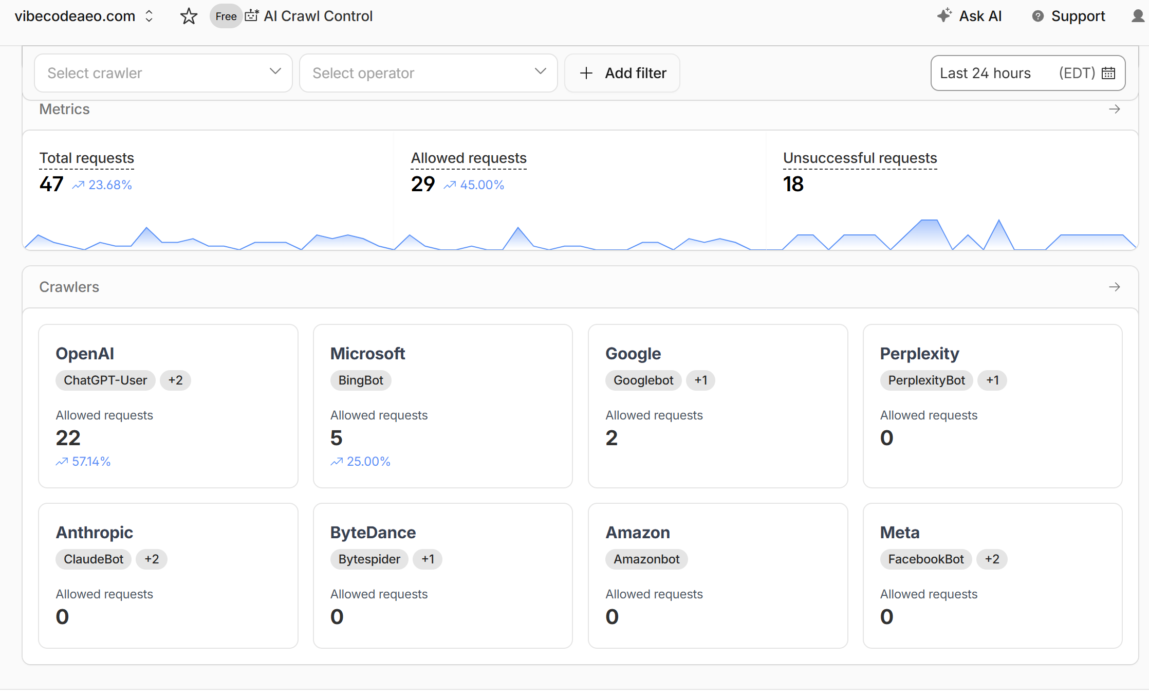Screen dimensions: 1149x694
Task: Open the Ask AI assistant
Action: click(x=970, y=16)
